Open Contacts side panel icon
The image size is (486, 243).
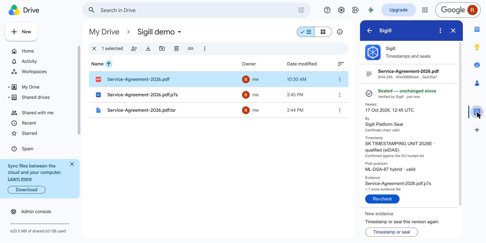coord(477,83)
